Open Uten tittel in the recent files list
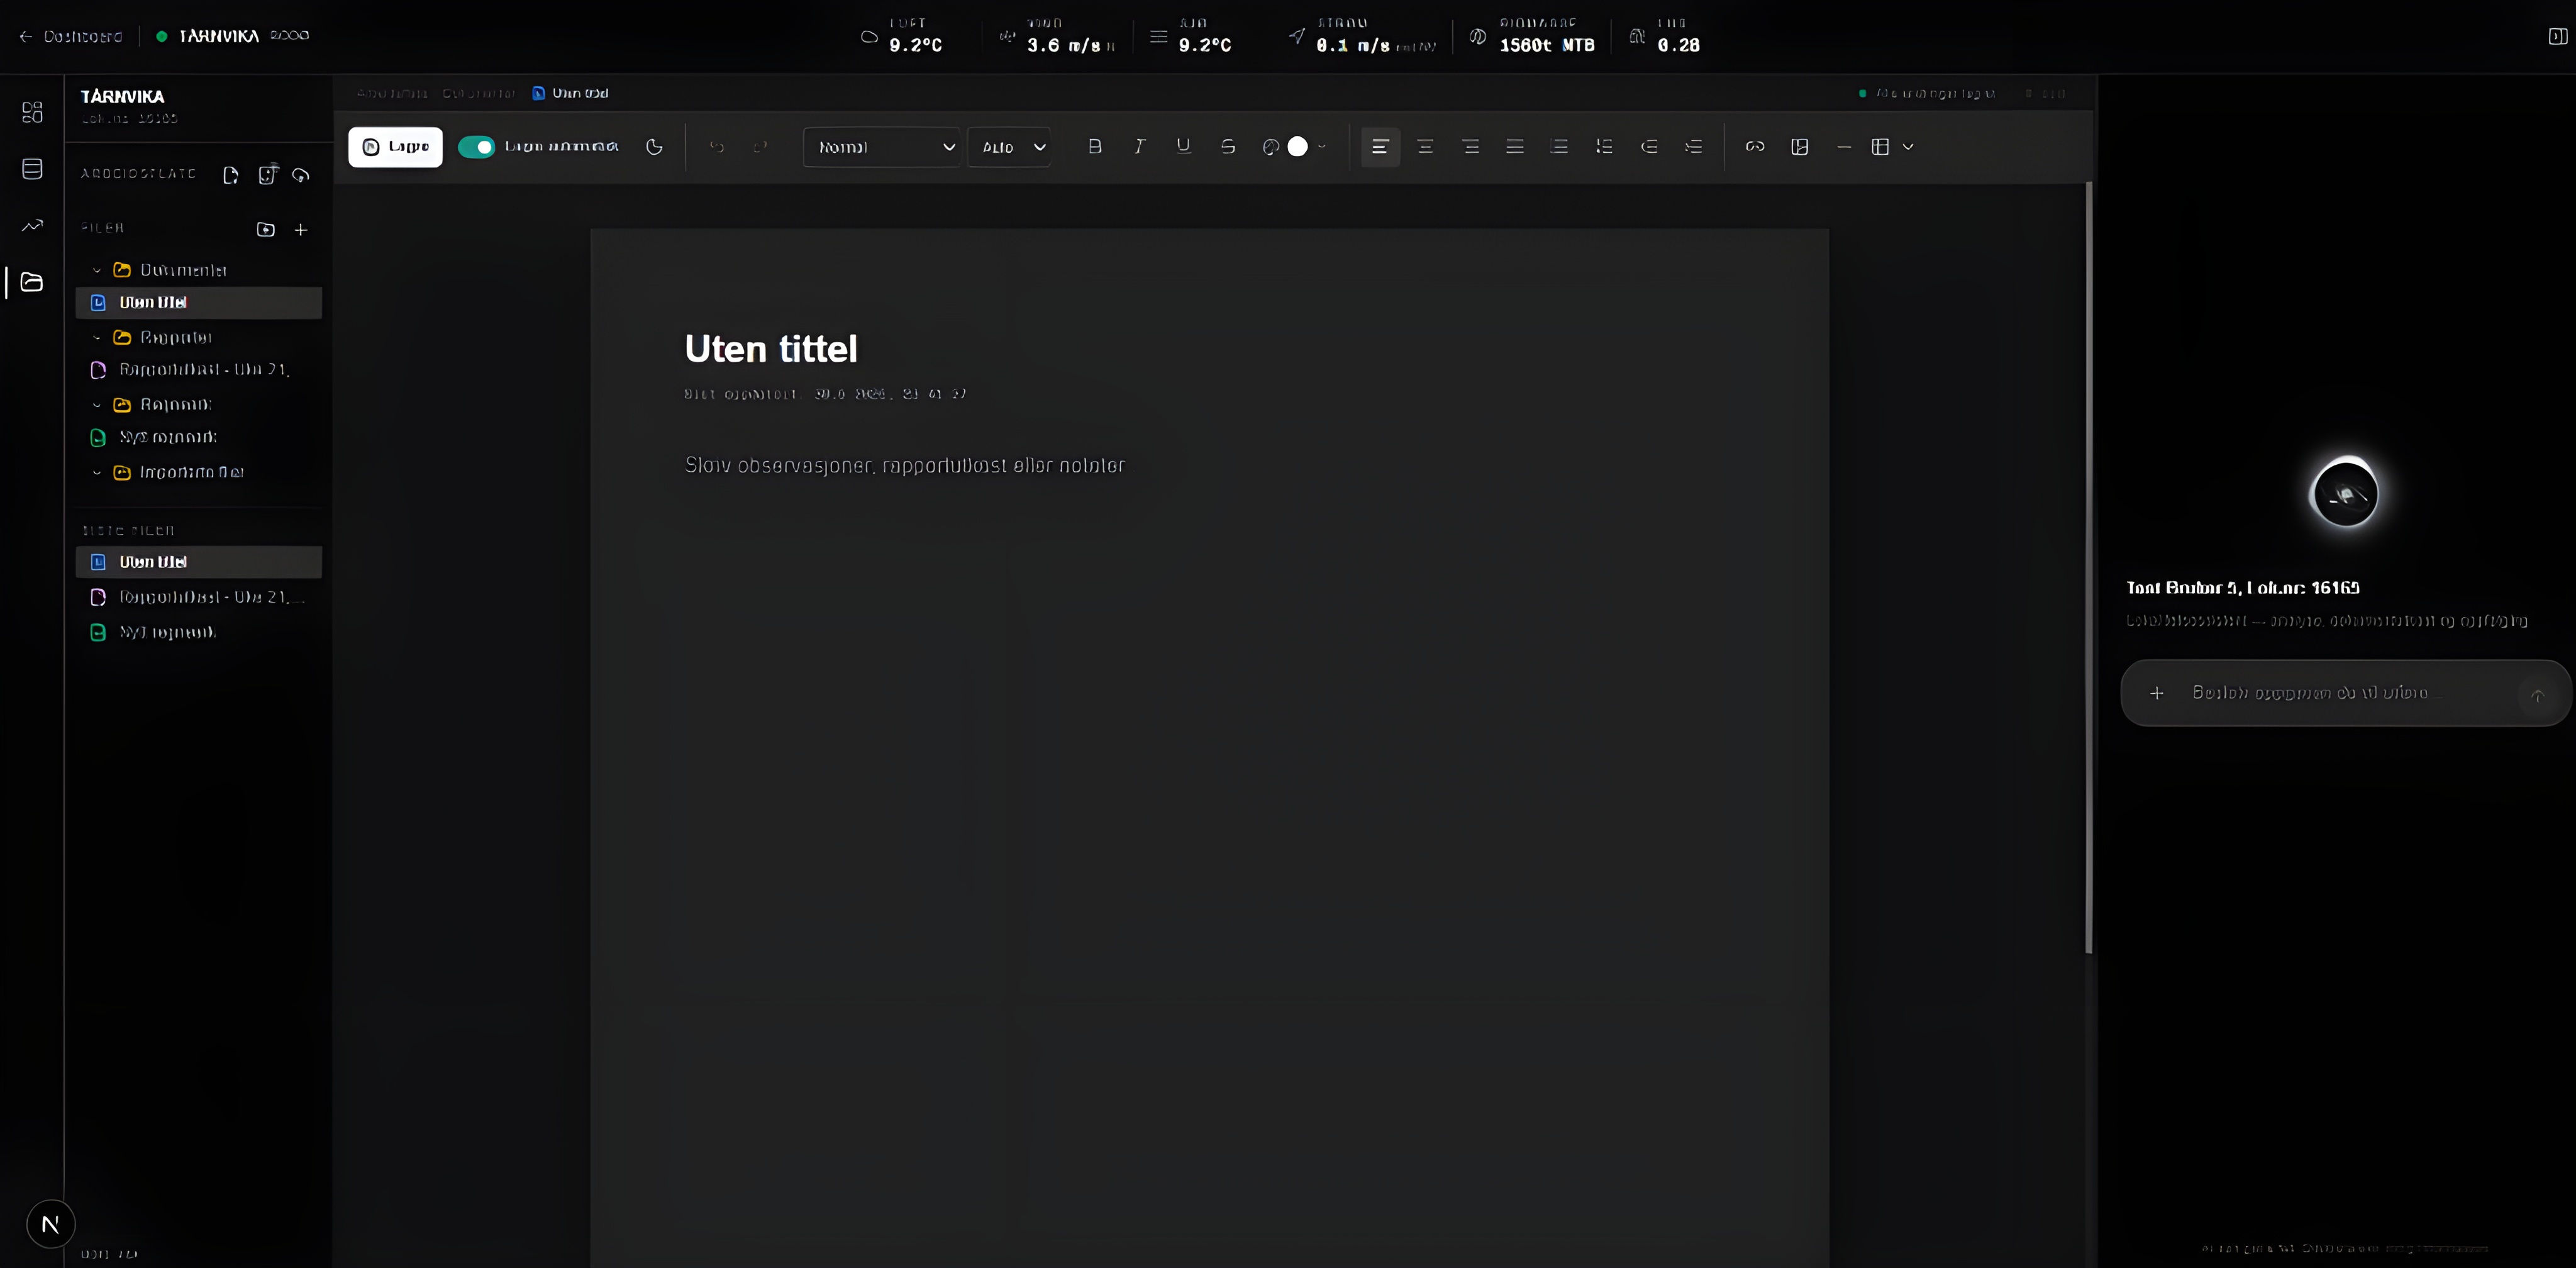 tap(199, 562)
